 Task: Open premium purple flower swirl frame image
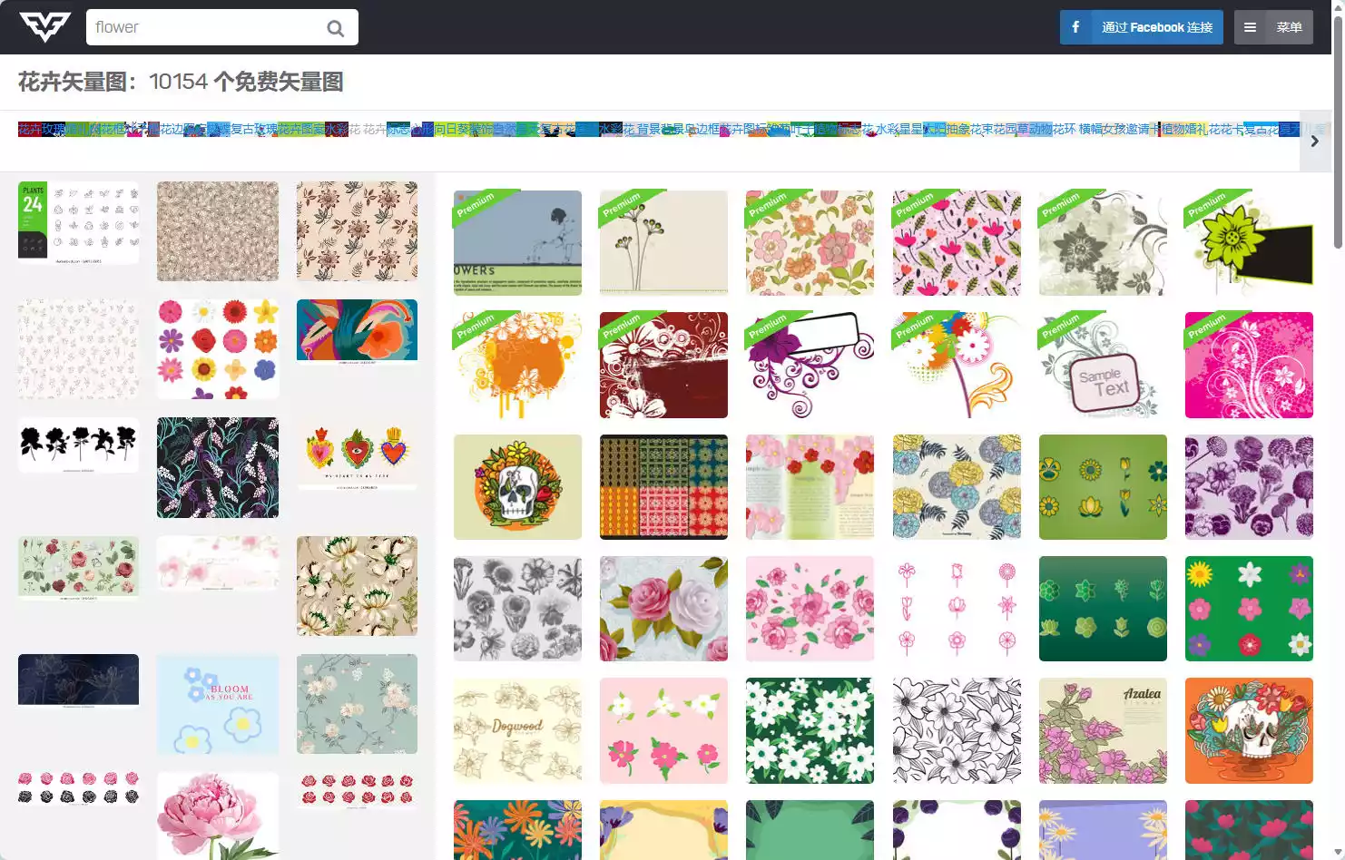(810, 365)
